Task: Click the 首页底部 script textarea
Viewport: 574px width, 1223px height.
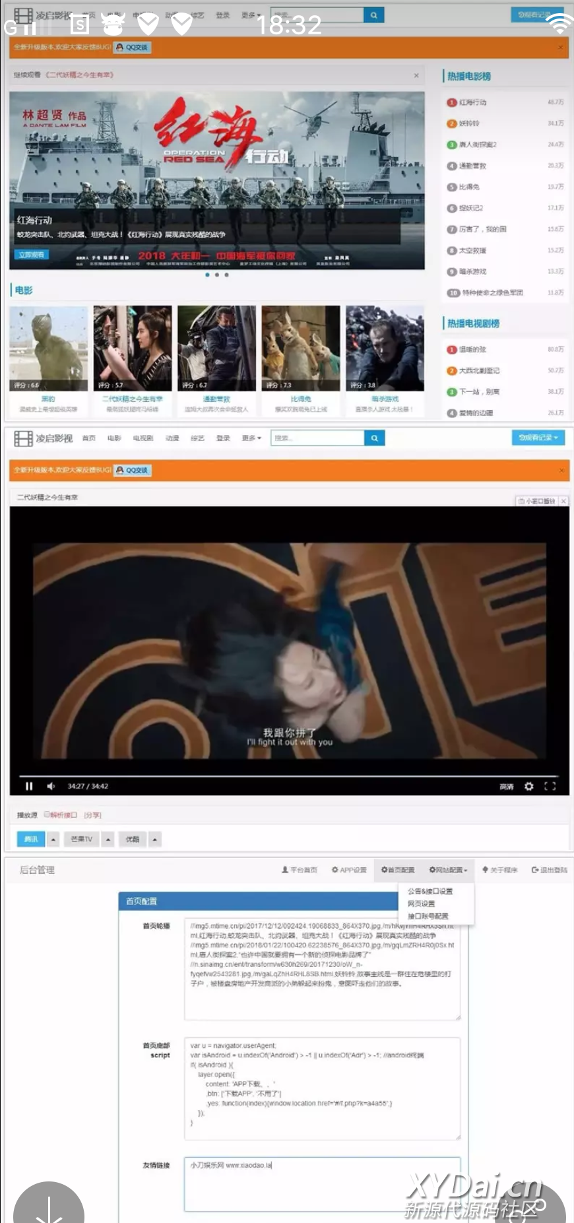Action: coord(322,1088)
